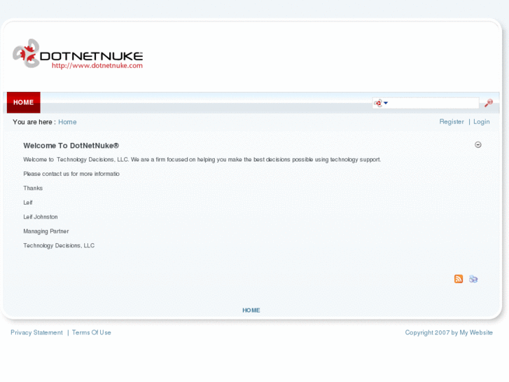Click the magnifier search icon

coord(488,103)
